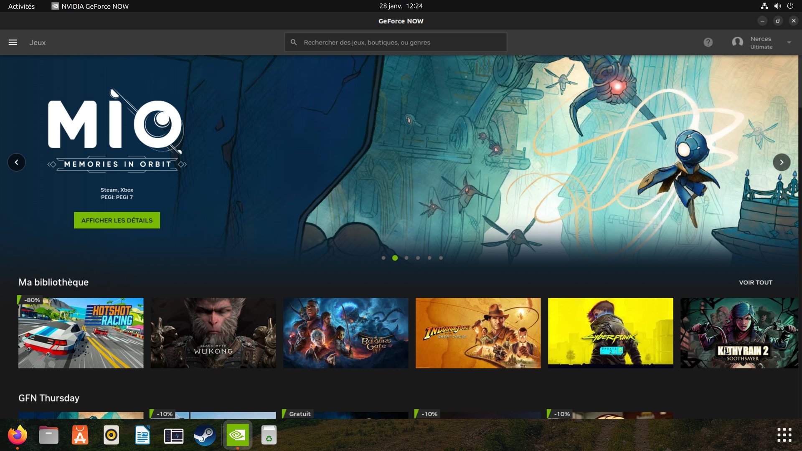Select the second carousel dot indicator
Screen dimensions: 802x451
(395, 258)
